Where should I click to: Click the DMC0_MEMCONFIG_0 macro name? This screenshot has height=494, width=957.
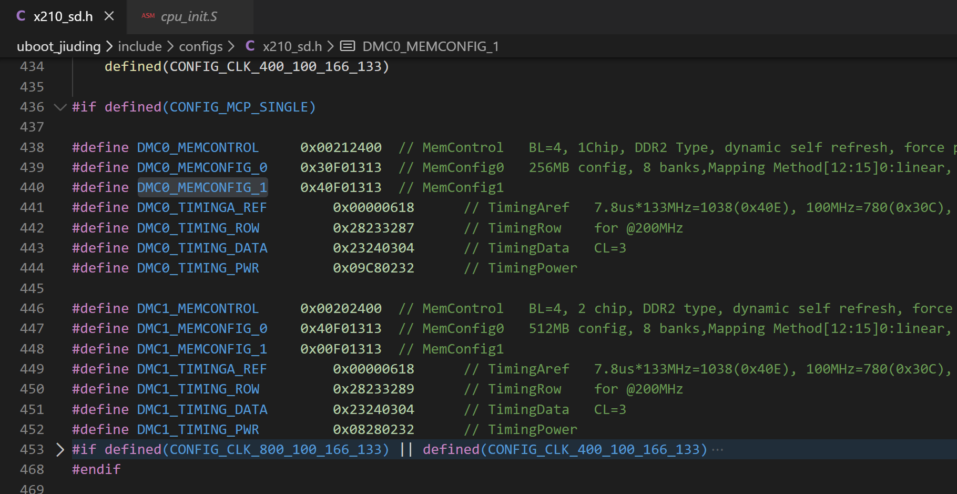point(202,168)
